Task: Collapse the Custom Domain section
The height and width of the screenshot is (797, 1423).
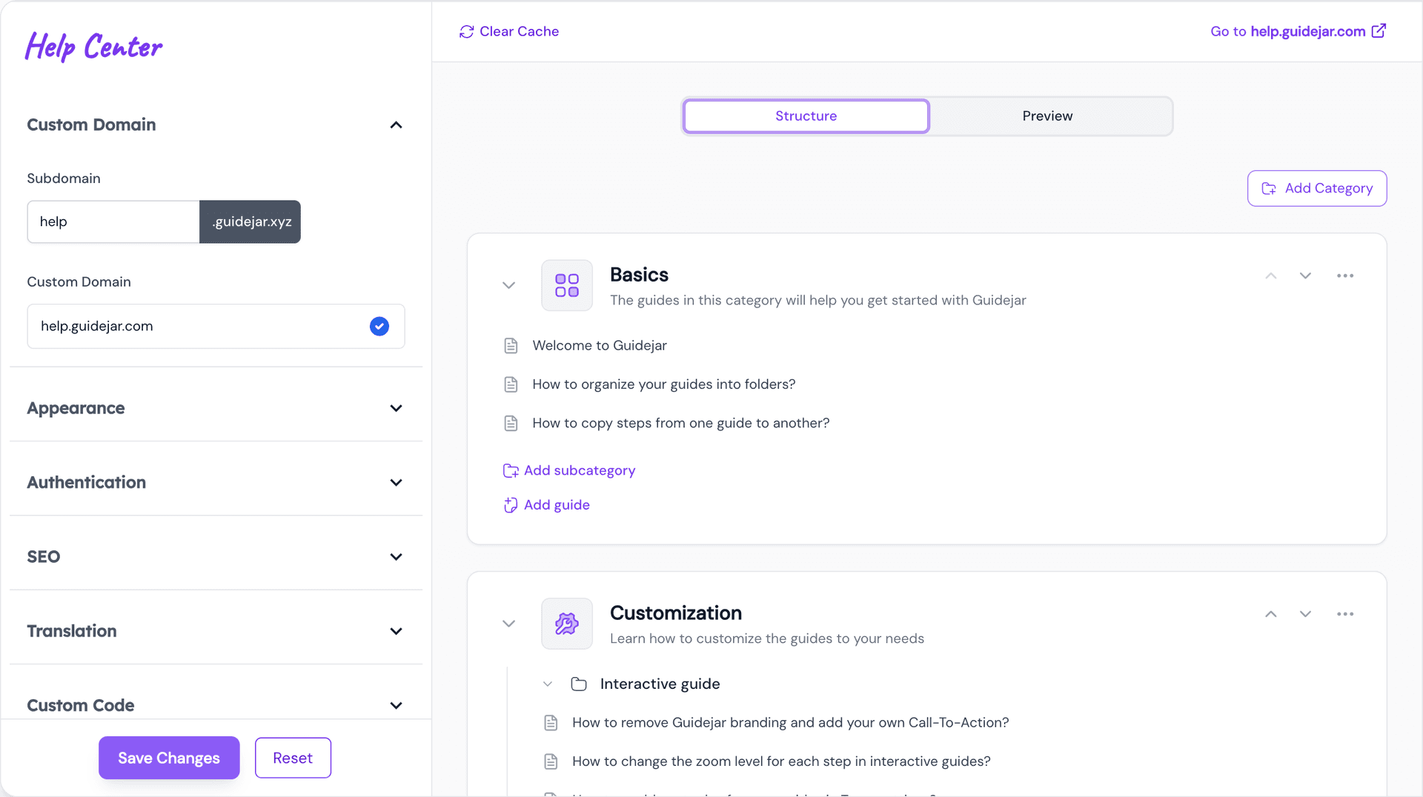Action: point(396,125)
